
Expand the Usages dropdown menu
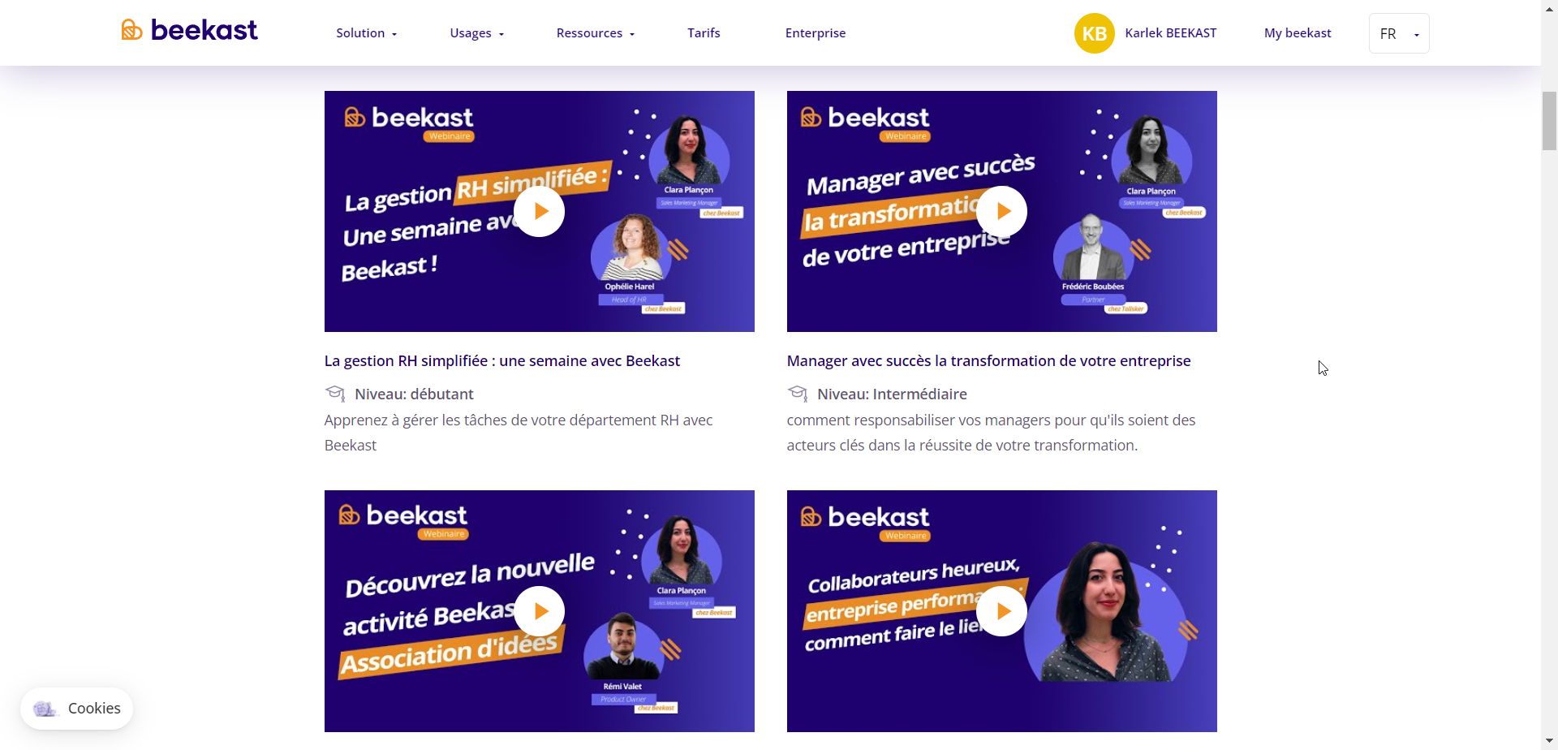click(x=477, y=33)
